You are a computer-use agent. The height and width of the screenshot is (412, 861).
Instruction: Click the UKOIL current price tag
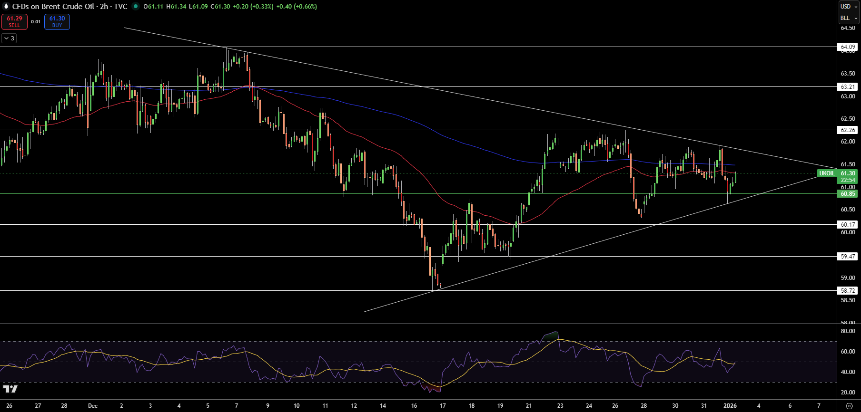[827, 173]
